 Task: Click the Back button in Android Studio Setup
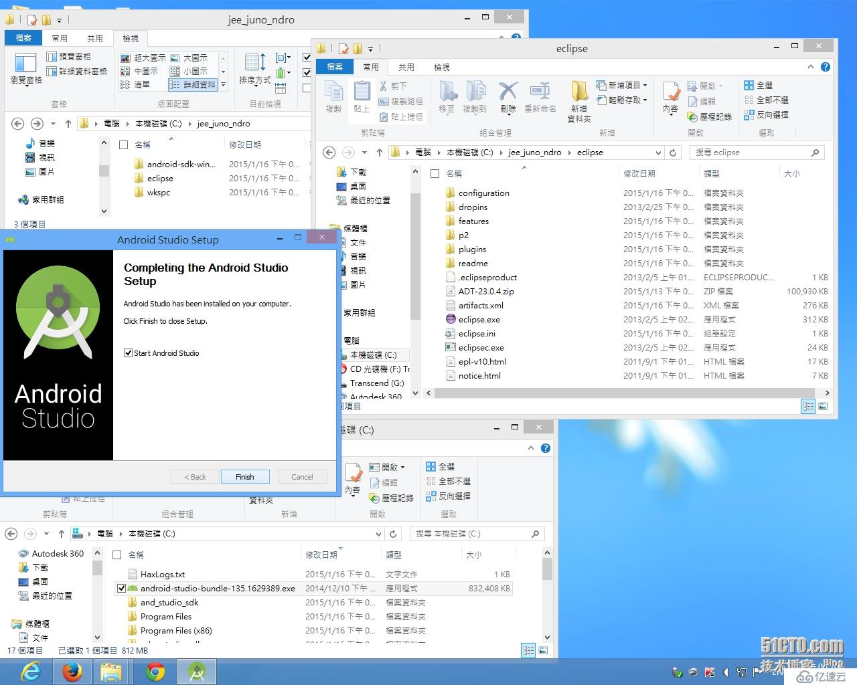coord(196,477)
